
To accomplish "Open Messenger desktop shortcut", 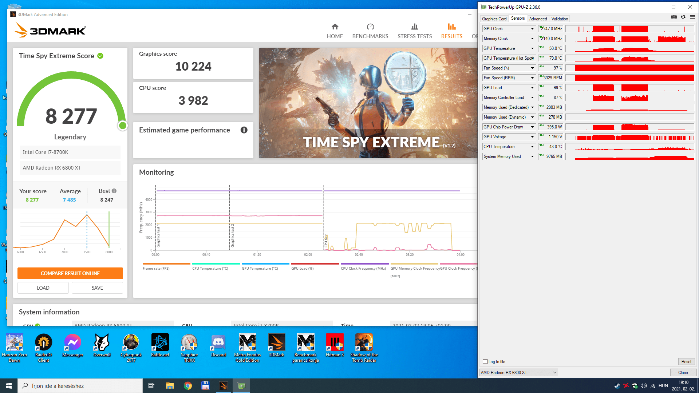I will [x=73, y=346].
